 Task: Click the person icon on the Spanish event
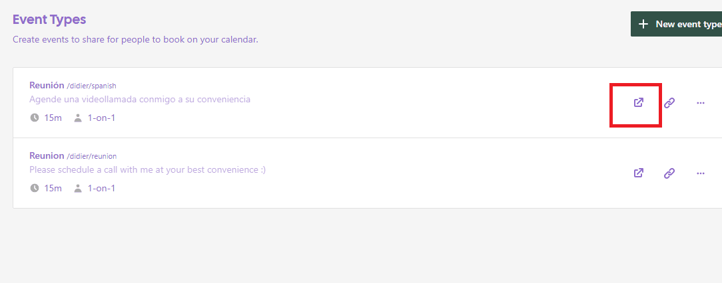(78, 118)
